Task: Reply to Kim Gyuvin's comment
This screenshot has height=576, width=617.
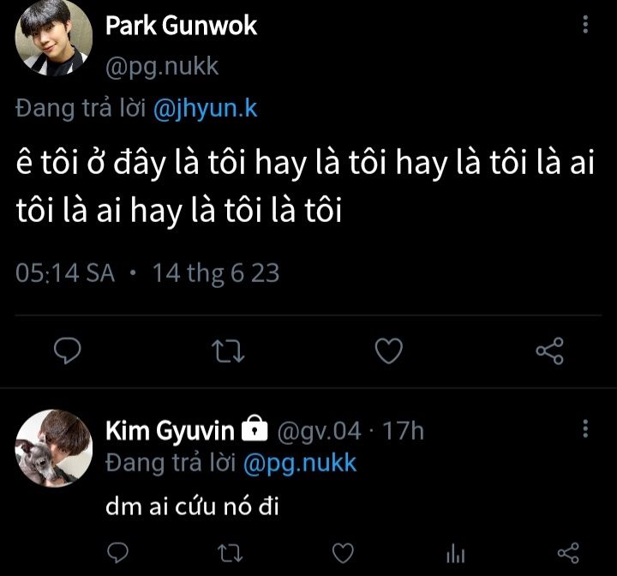Action: pyautogui.click(x=119, y=550)
